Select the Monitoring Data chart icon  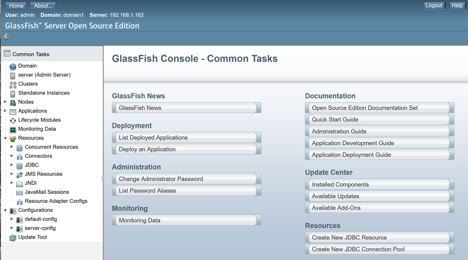(x=12, y=129)
